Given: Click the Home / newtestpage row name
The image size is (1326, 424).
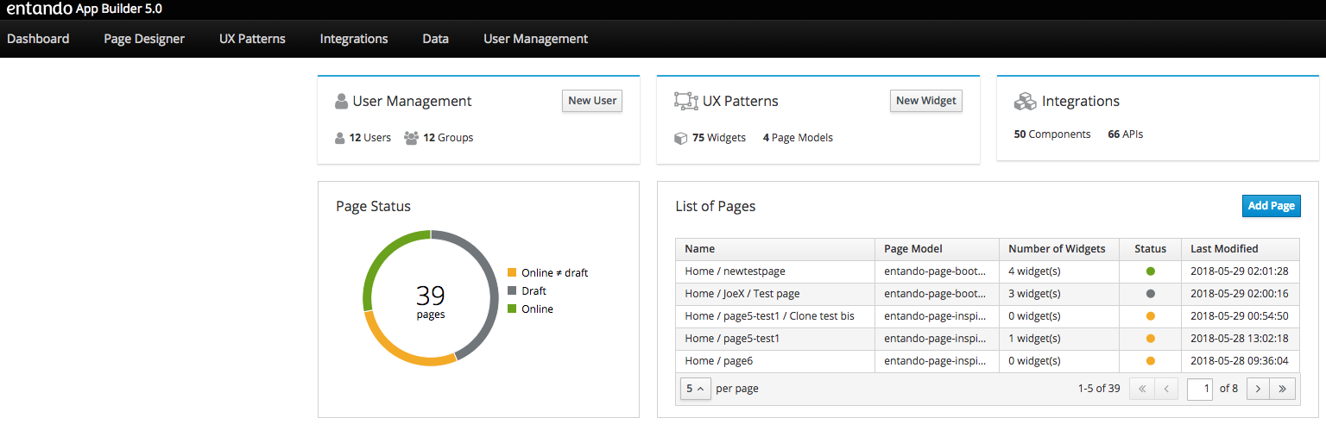Looking at the screenshot, I should (735, 271).
